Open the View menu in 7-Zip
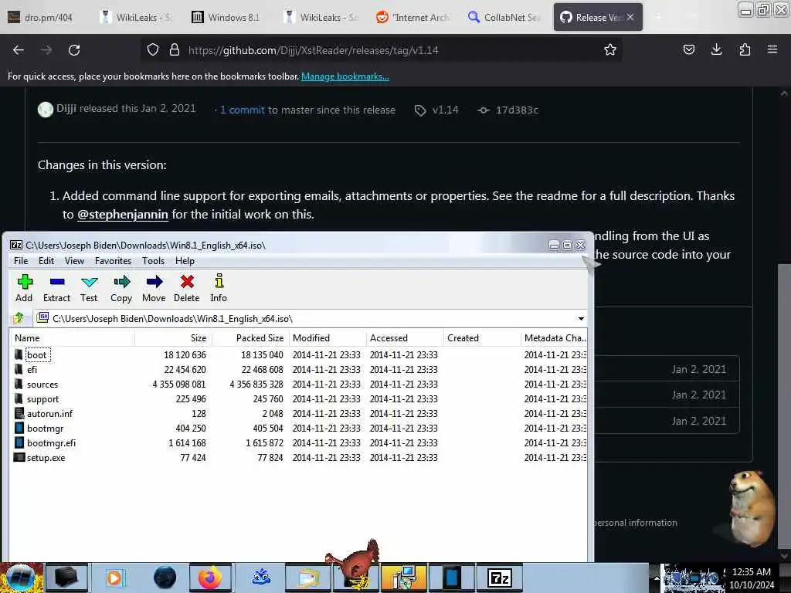This screenshot has height=593, width=791. pos(74,261)
